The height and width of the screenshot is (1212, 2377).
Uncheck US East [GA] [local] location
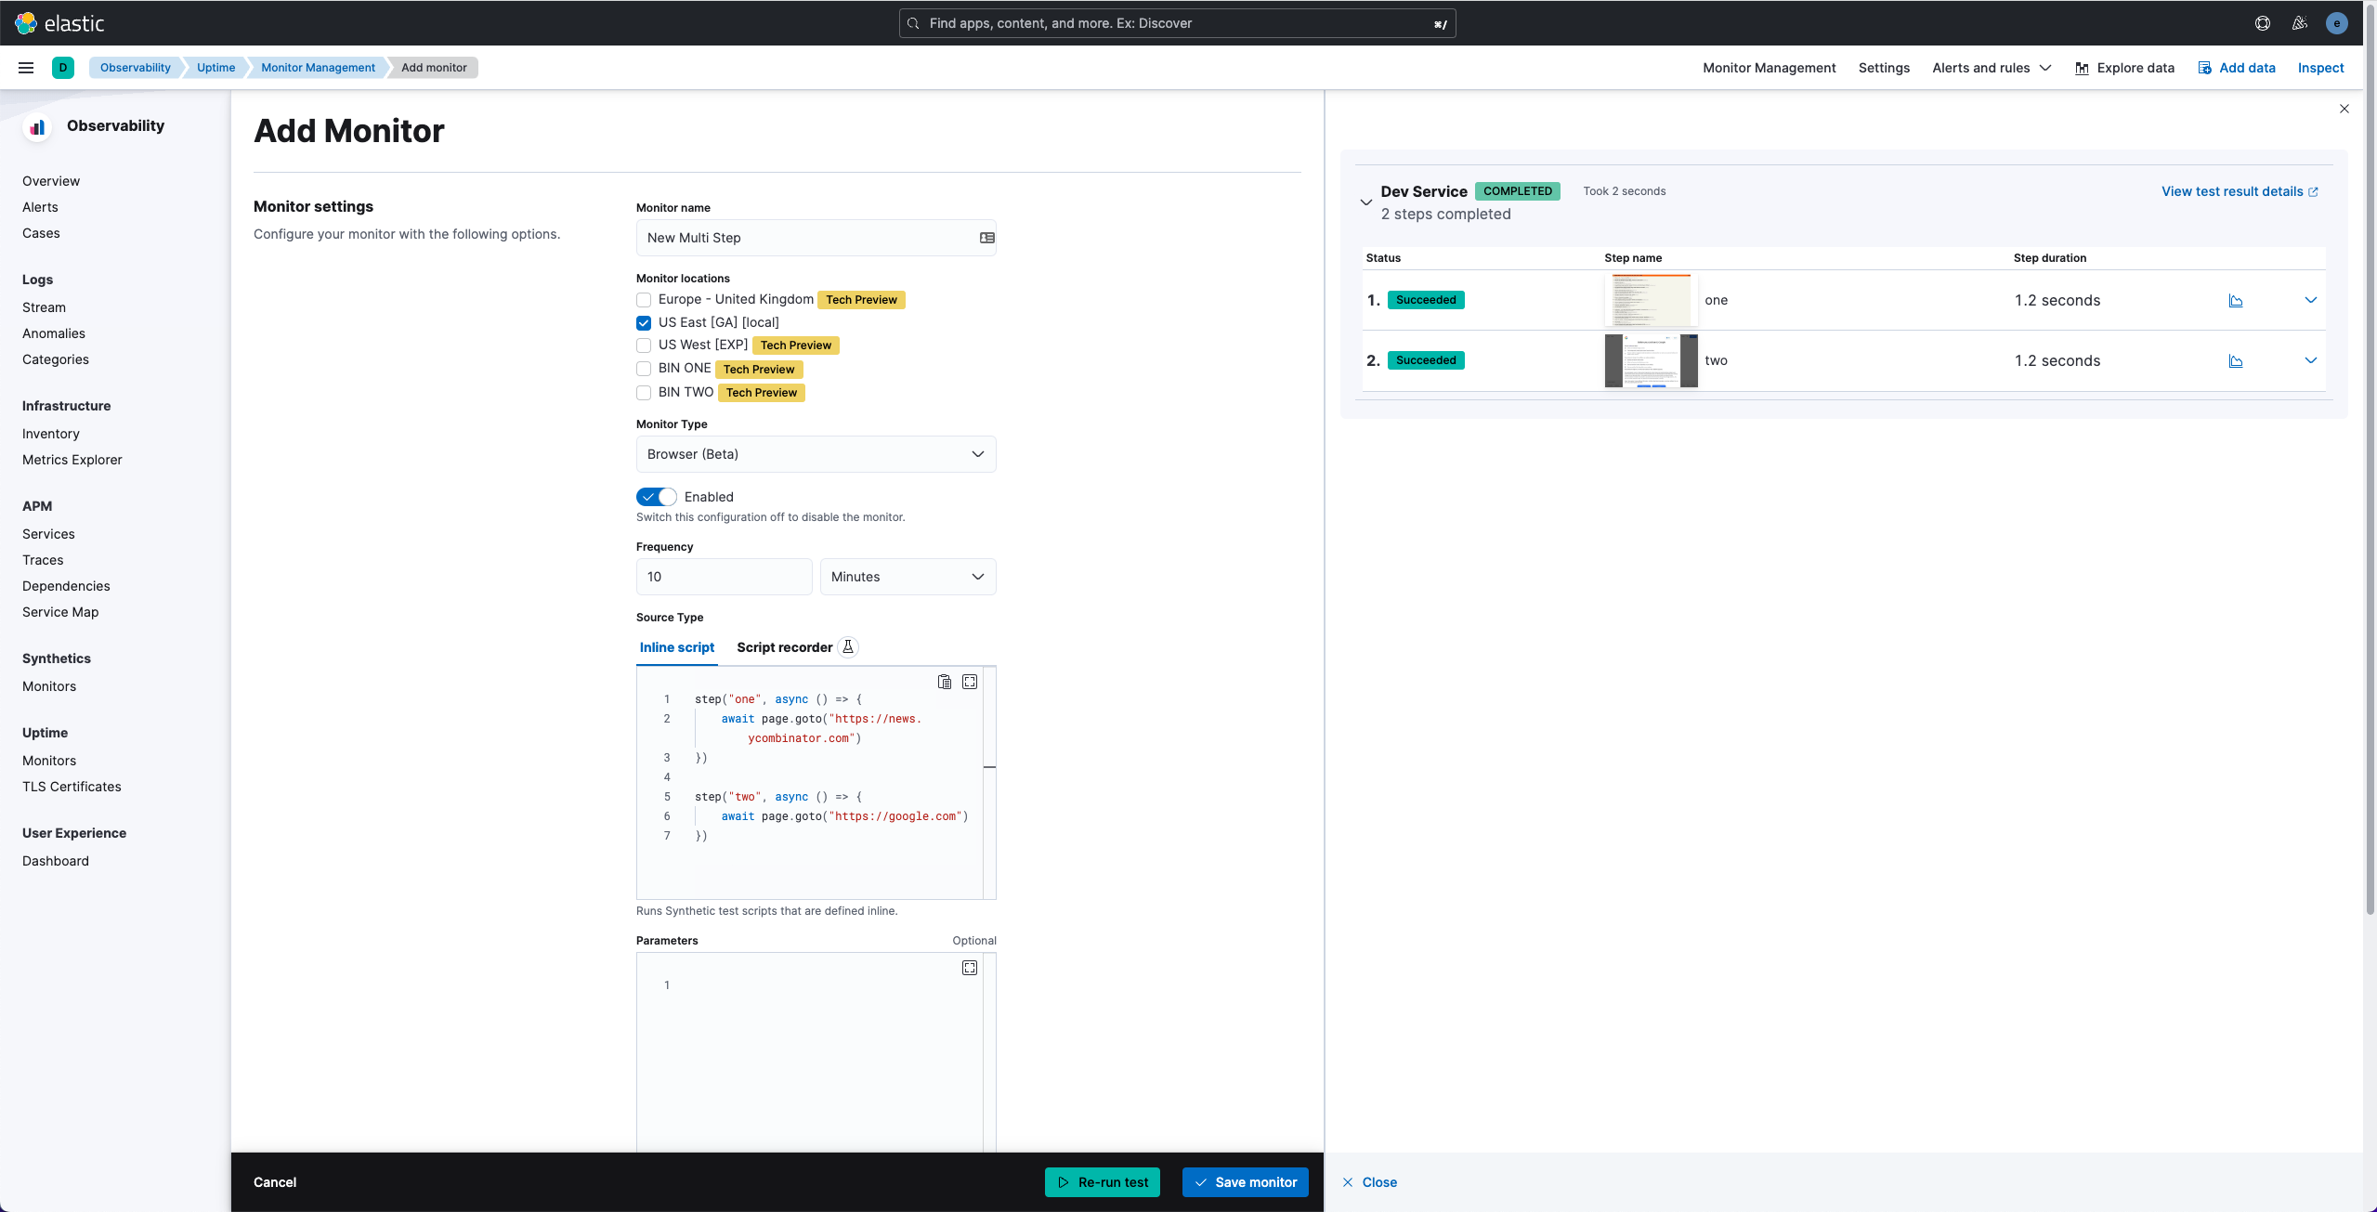click(644, 323)
